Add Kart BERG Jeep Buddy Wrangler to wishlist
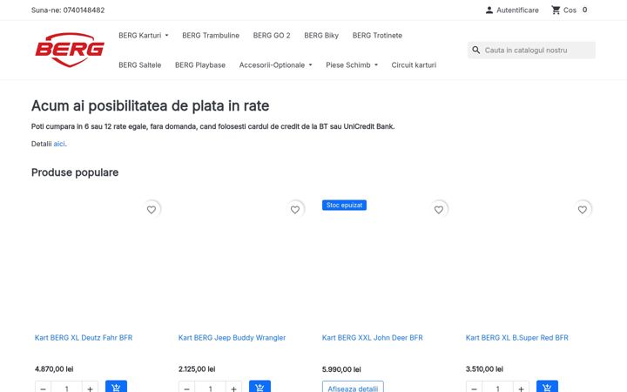The height and width of the screenshot is (392, 627). 295,210
